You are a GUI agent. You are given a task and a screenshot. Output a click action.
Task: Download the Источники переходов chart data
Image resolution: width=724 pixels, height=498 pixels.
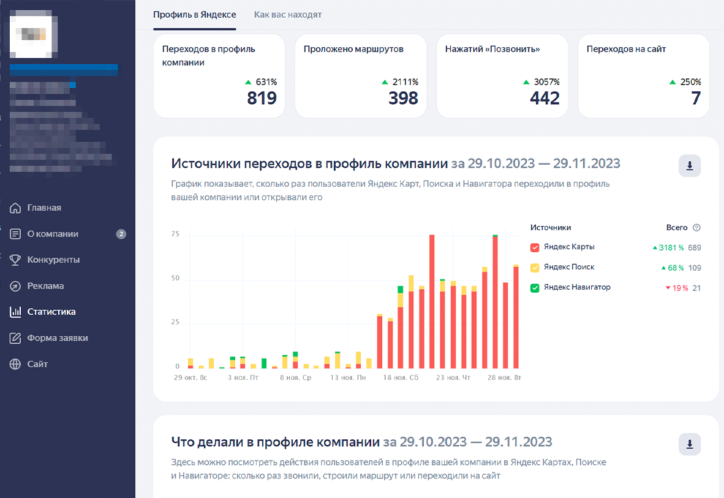[689, 166]
